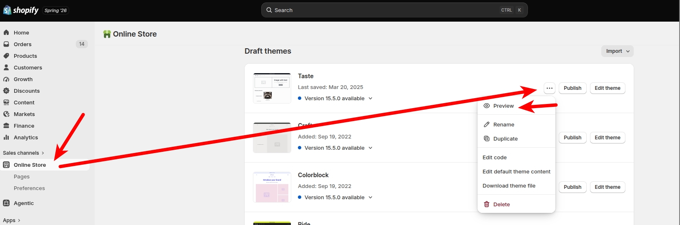The width and height of the screenshot is (680, 225).
Task: Click the Duplicate copy icon
Action: click(486, 139)
